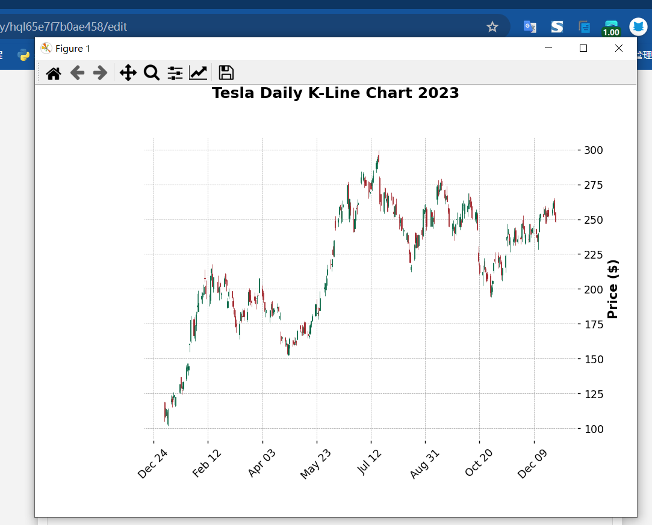Open the Google Translate extension

click(530, 26)
